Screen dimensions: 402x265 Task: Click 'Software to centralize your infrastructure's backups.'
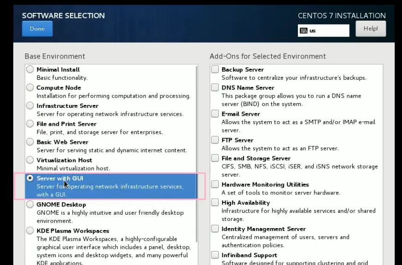click(294, 78)
